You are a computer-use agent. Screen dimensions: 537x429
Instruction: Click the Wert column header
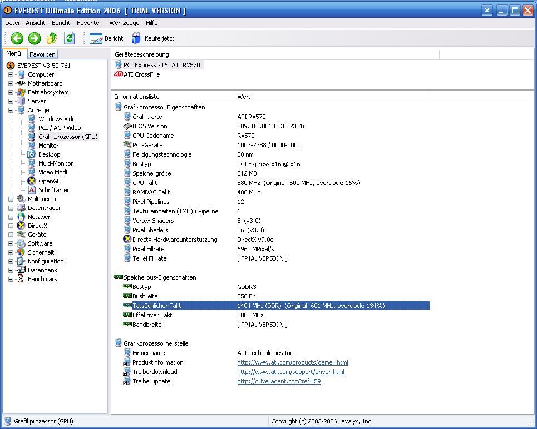click(x=332, y=97)
